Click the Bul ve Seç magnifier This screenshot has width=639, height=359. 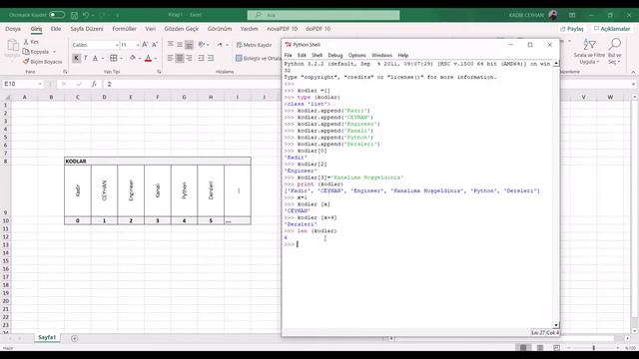pos(615,52)
